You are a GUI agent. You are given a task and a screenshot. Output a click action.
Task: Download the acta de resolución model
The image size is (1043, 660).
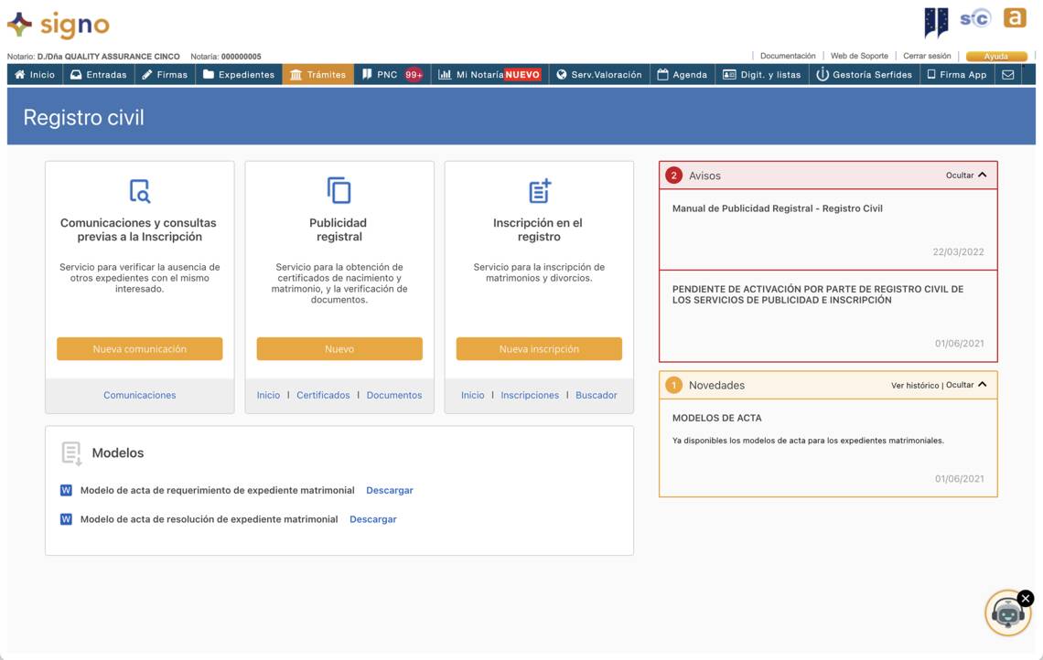(372, 519)
